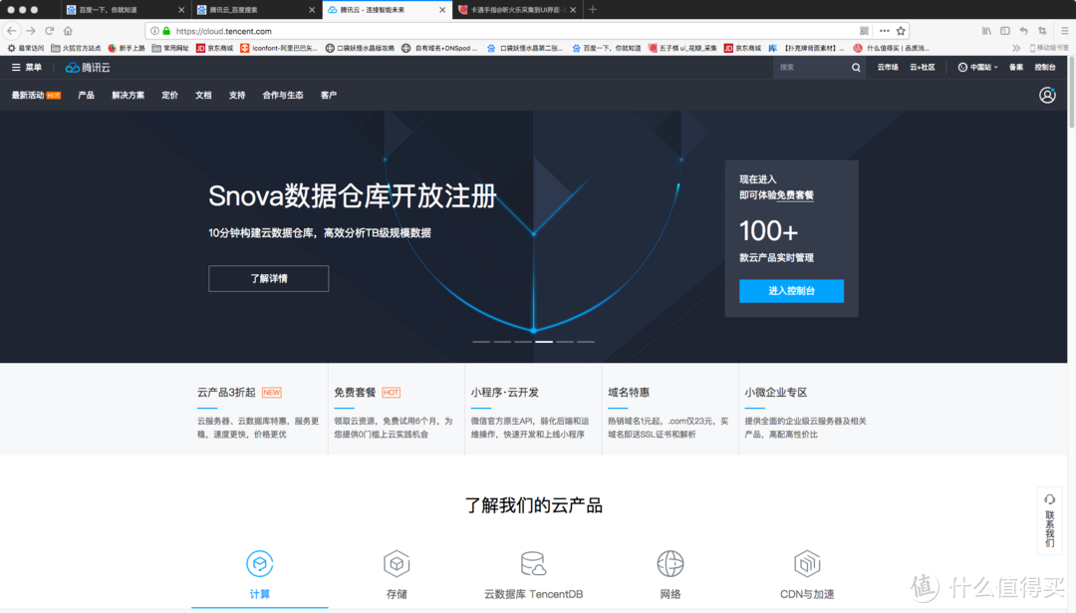Image resolution: width=1076 pixels, height=613 pixels.
Task: Click the 腾讯云 logo
Action: point(88,67)
